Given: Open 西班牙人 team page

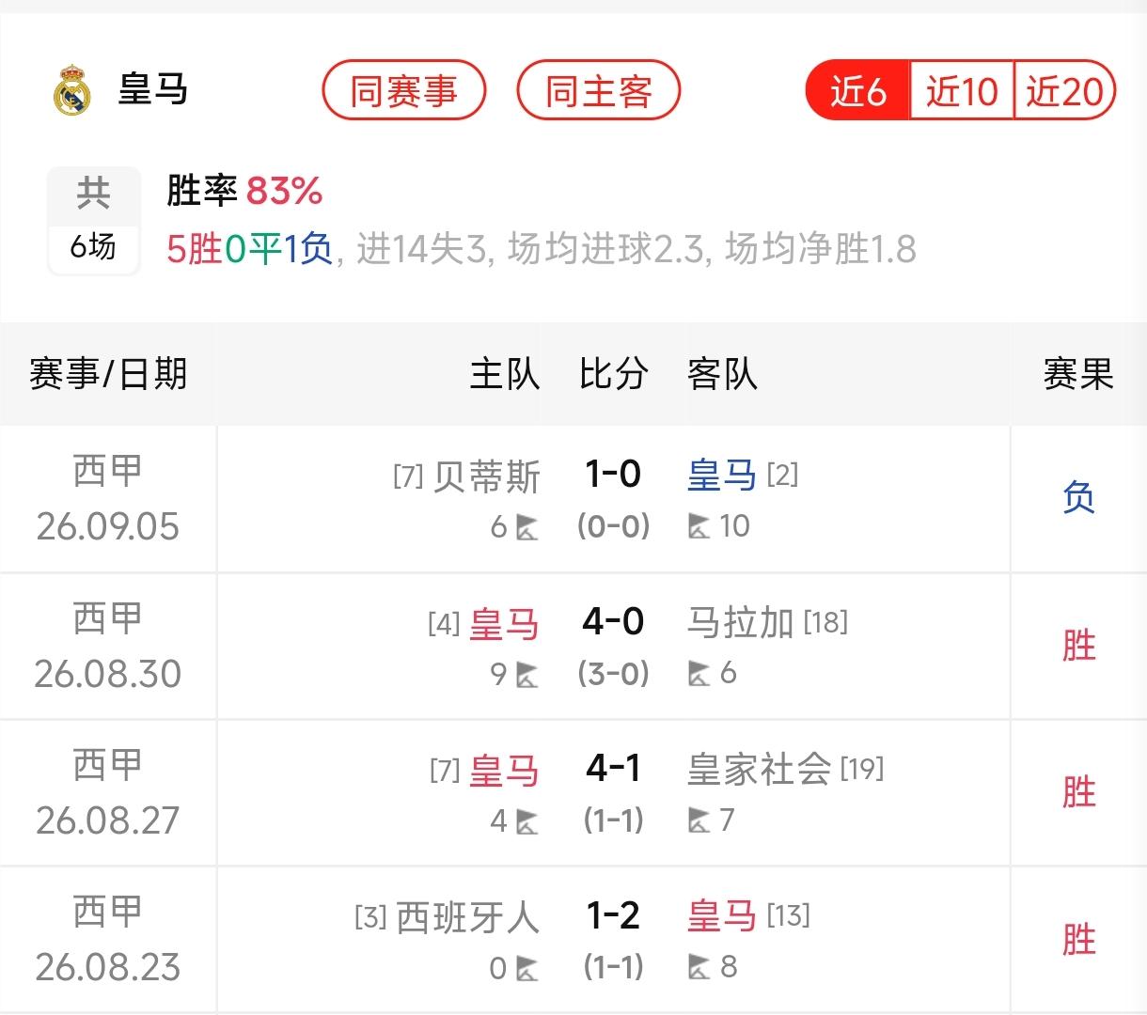Looking at the screenshot, I should [x=468, y=917].
